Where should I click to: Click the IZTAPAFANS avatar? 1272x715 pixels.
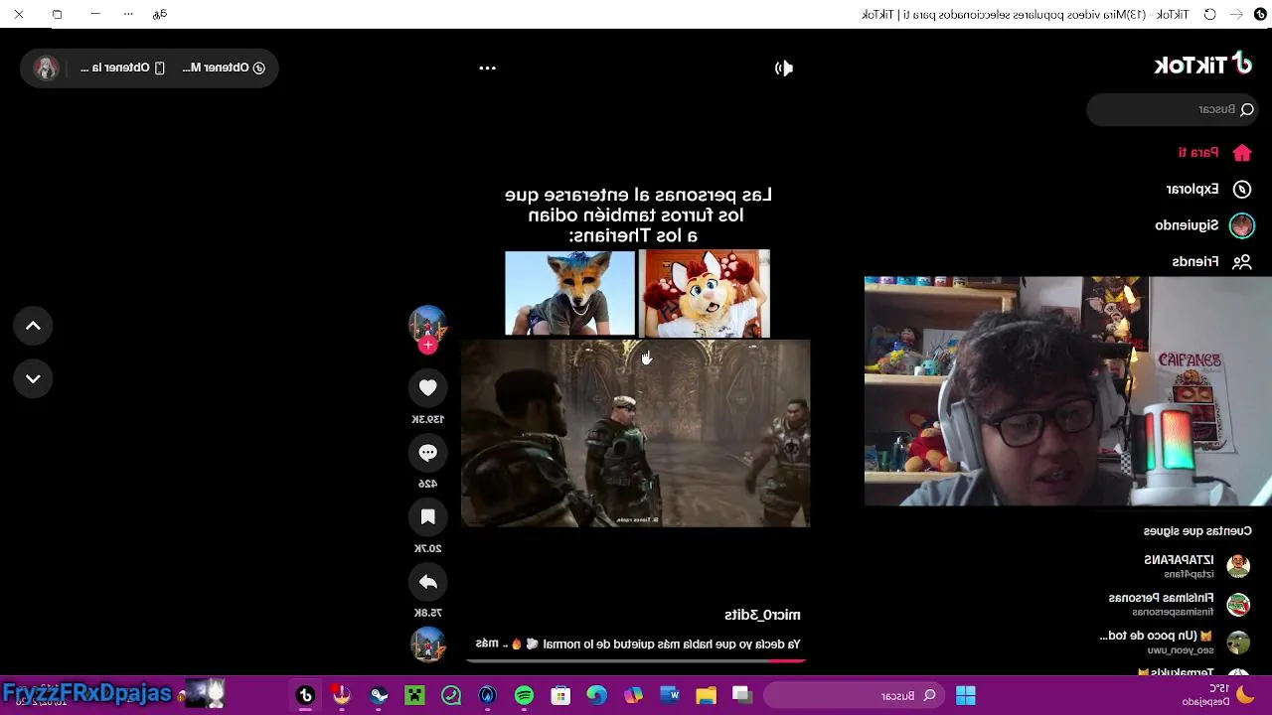(x=1238, y=566)
